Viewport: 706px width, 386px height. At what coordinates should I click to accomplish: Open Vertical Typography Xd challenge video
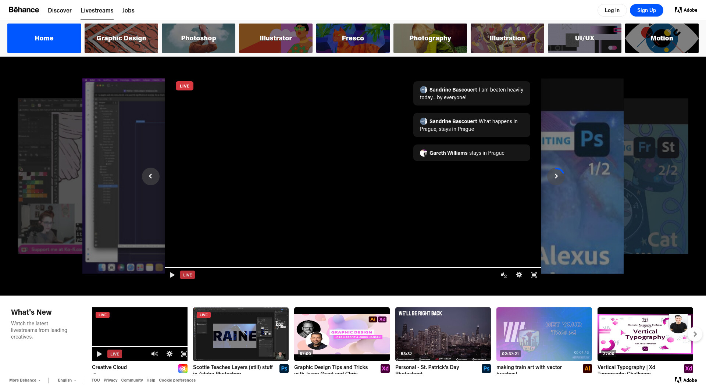(x=645, y=334)
